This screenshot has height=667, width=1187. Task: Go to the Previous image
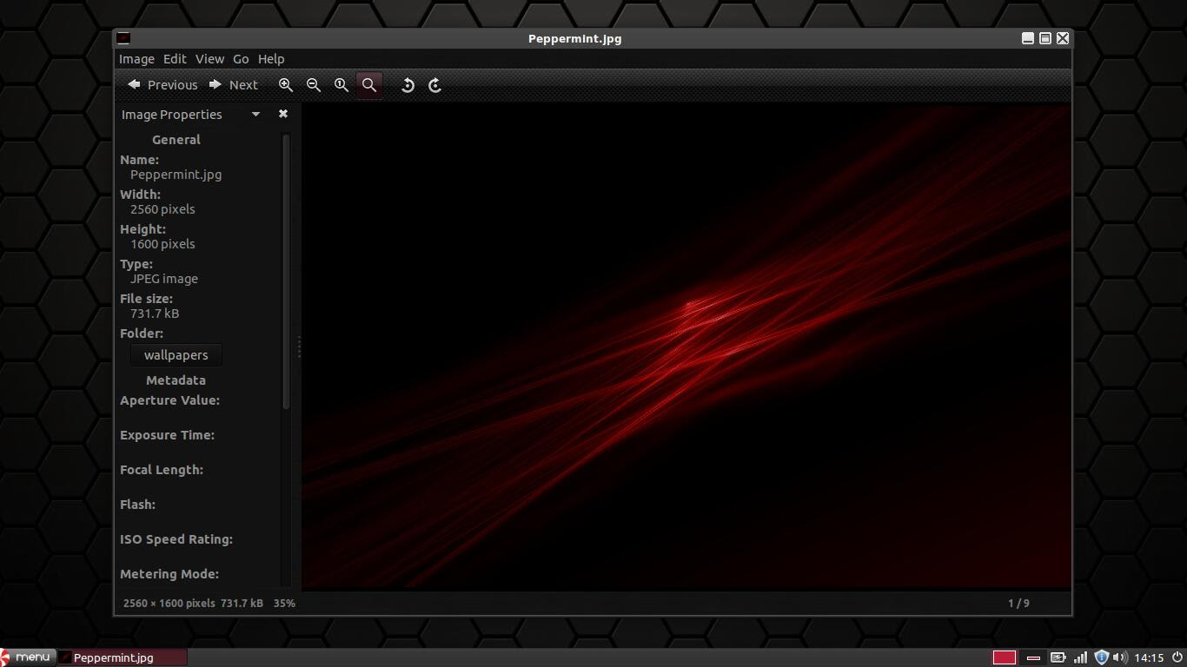click(x=162, y=85)
